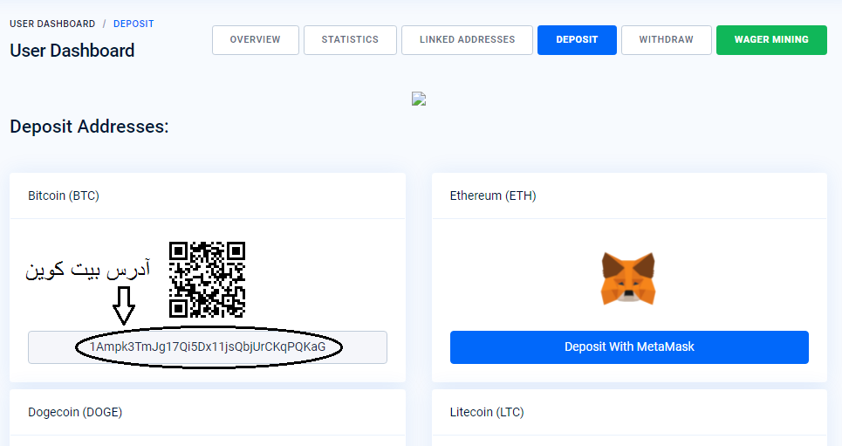The height and width of the screenshot is (446, 842).
Task: Click the MetaMask fox icon
Action: click(x=628, y=278)
